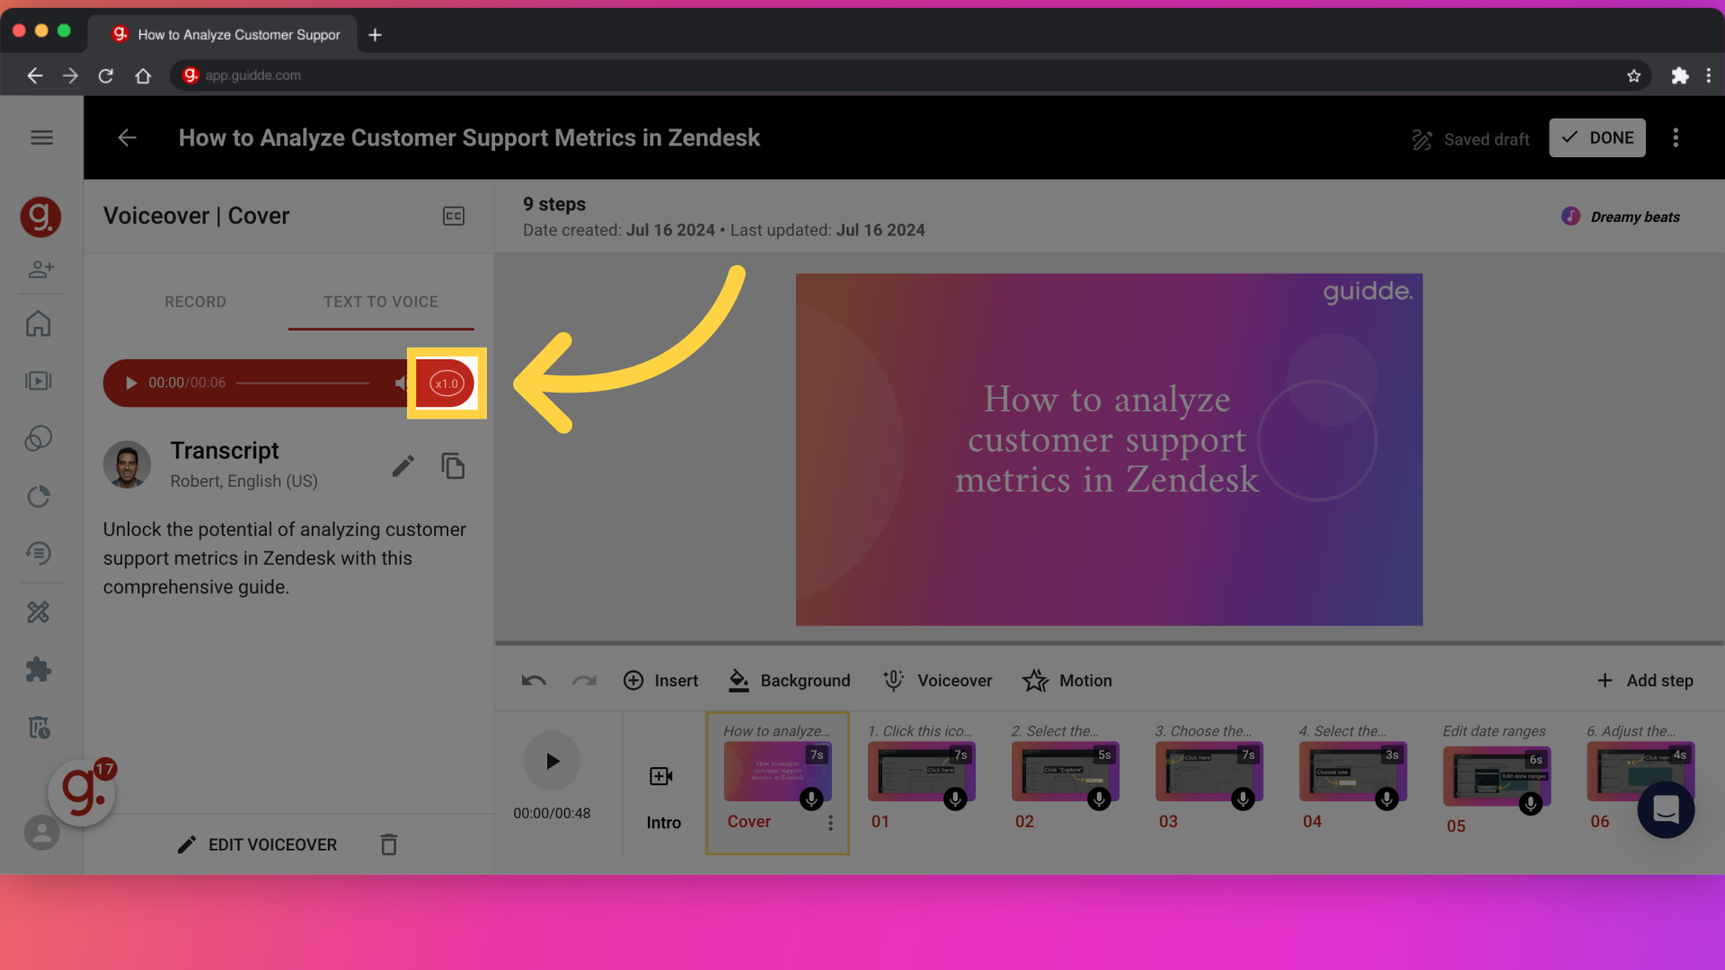Open Motion options

click(x=1067, y=681)
